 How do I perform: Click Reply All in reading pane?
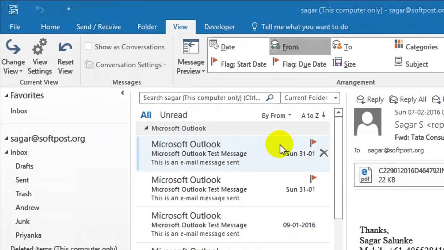pyautogui.click(x=408, y=100)
